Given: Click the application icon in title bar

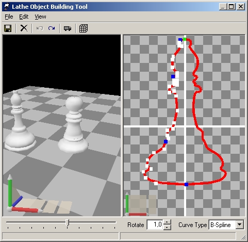Looking at the screenshot, I should point(7,7).
